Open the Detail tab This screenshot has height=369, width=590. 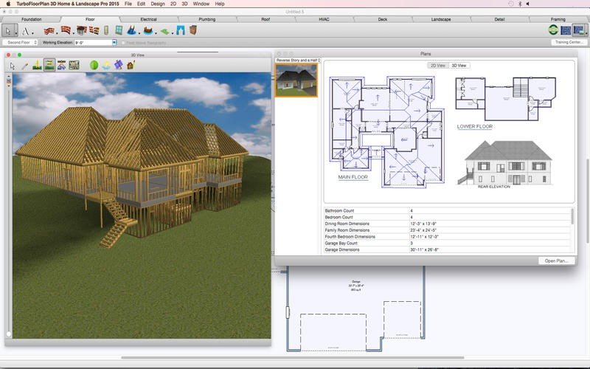pos(500,19)
